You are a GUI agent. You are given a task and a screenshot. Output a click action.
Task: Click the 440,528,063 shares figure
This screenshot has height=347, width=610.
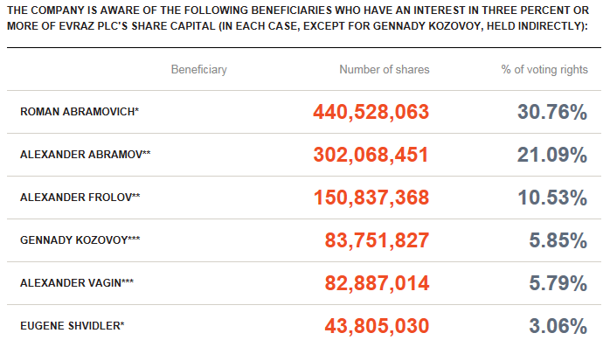(x=371, y=112)
